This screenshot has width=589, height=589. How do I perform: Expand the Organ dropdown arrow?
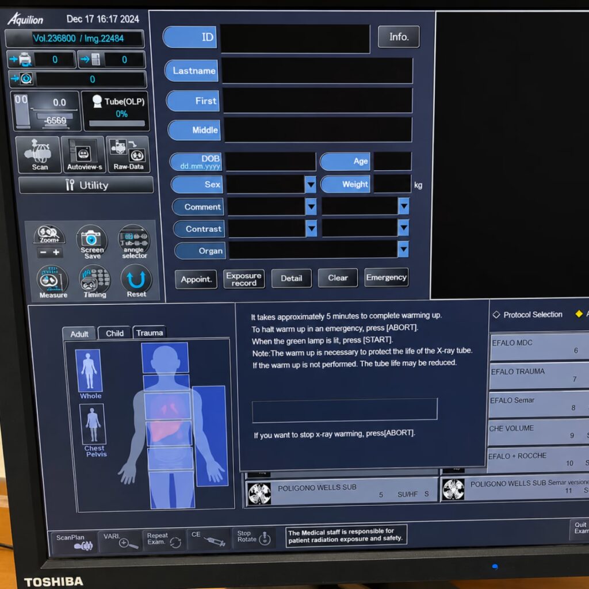[403, 249]
